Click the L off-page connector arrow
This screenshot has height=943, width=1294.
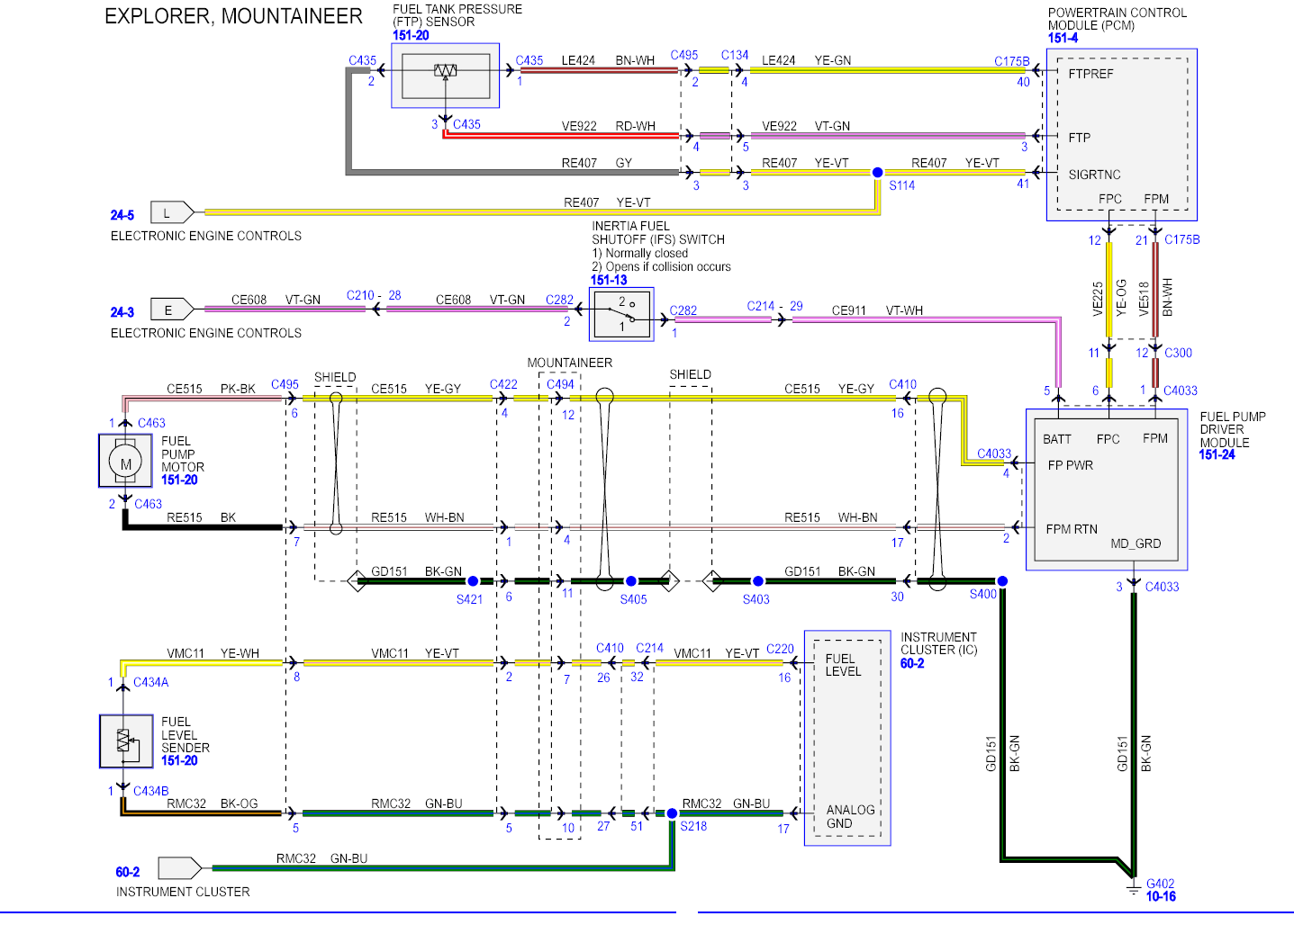click(x=172, y=212)
